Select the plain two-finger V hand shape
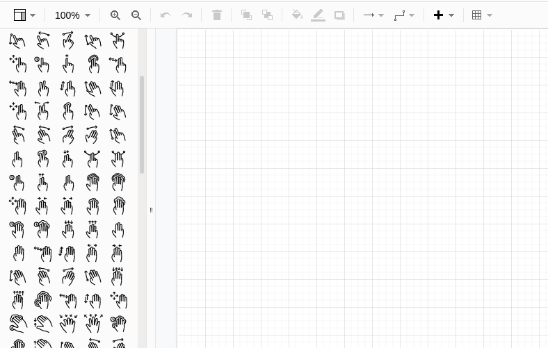The width and height of the screenshot is (548, 348). point(43,88)
